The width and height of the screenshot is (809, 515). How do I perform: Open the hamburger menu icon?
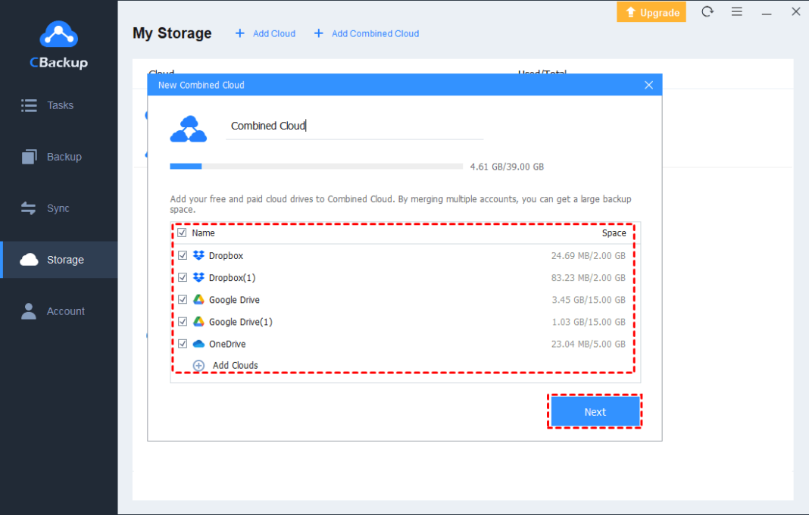tap(737, 11)
